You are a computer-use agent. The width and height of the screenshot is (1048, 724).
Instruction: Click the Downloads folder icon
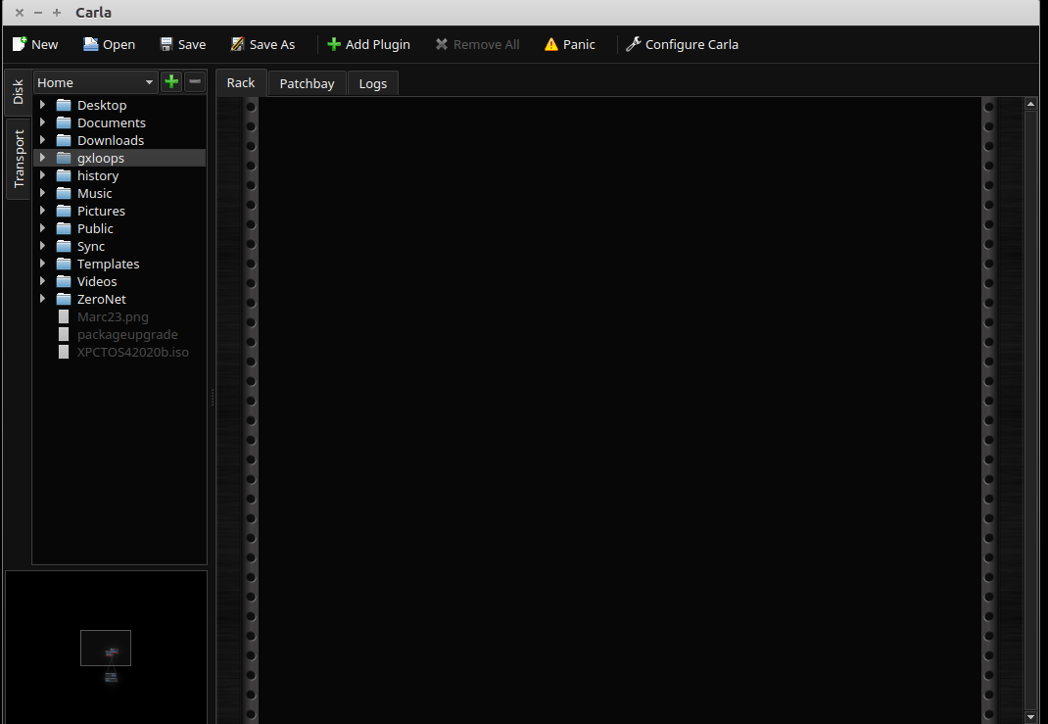point(64,140)
